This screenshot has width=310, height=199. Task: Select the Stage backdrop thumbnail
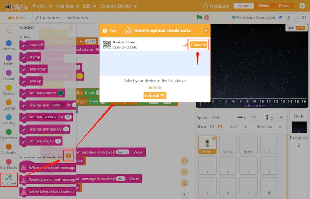pyautogui.click(x=299, y=127)
